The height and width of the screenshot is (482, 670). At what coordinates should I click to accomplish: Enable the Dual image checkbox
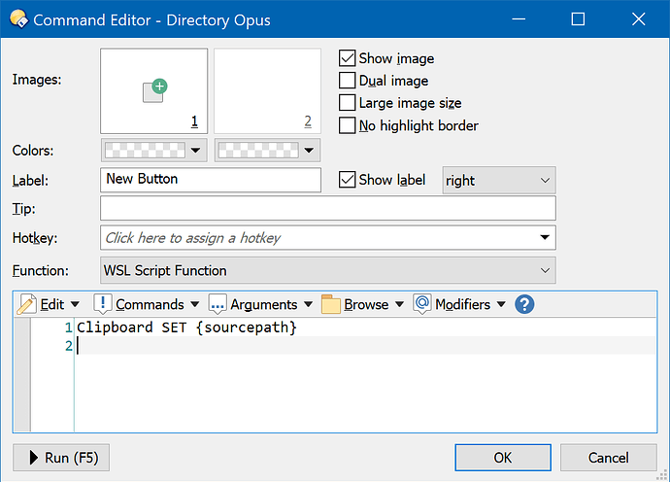(347, 82)
